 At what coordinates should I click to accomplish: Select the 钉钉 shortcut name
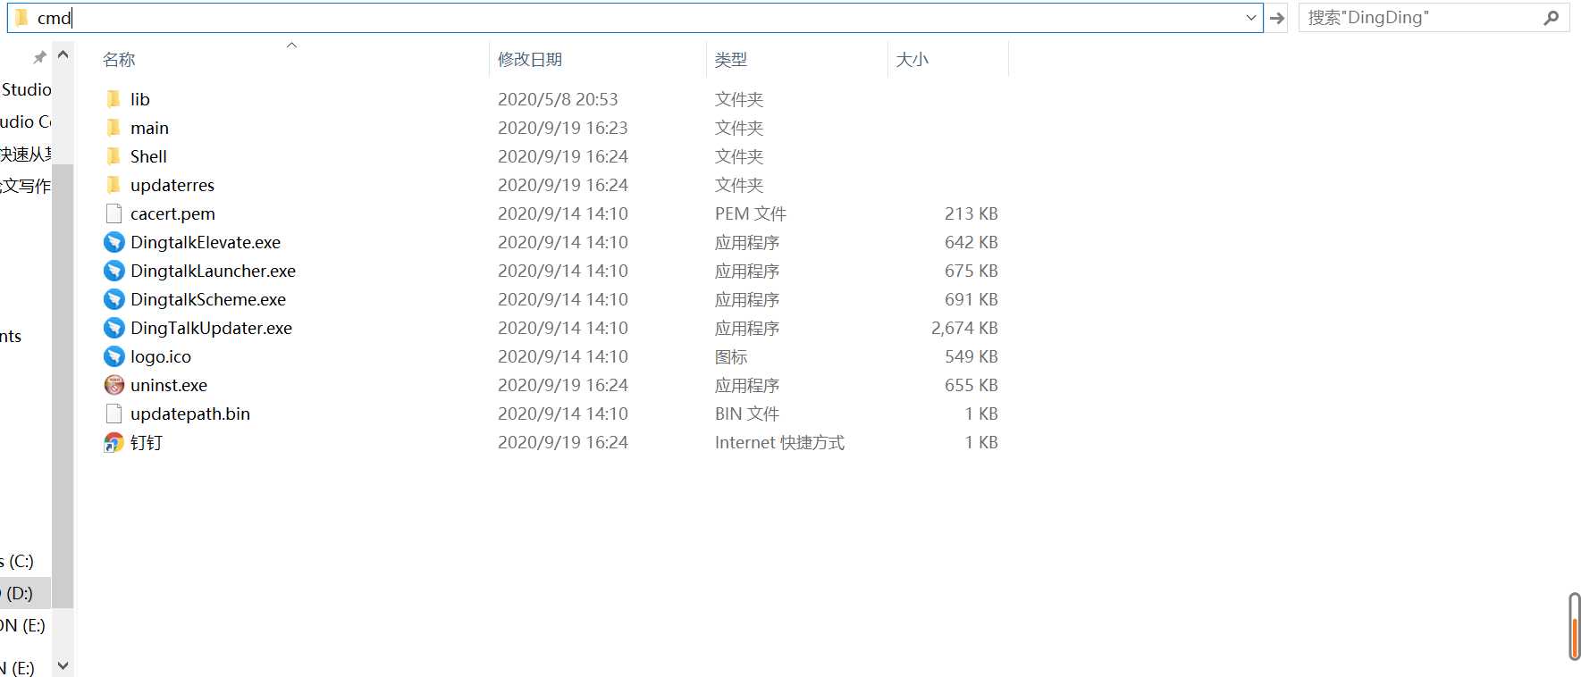click(x=147, y=442)
